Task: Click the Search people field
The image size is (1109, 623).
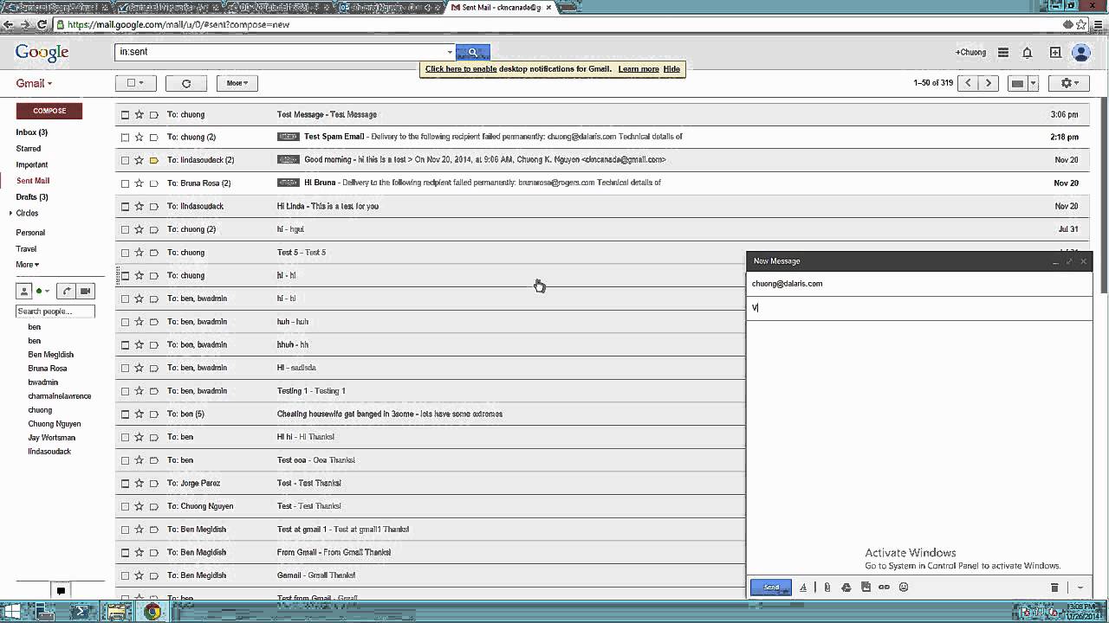Action: 55,311
